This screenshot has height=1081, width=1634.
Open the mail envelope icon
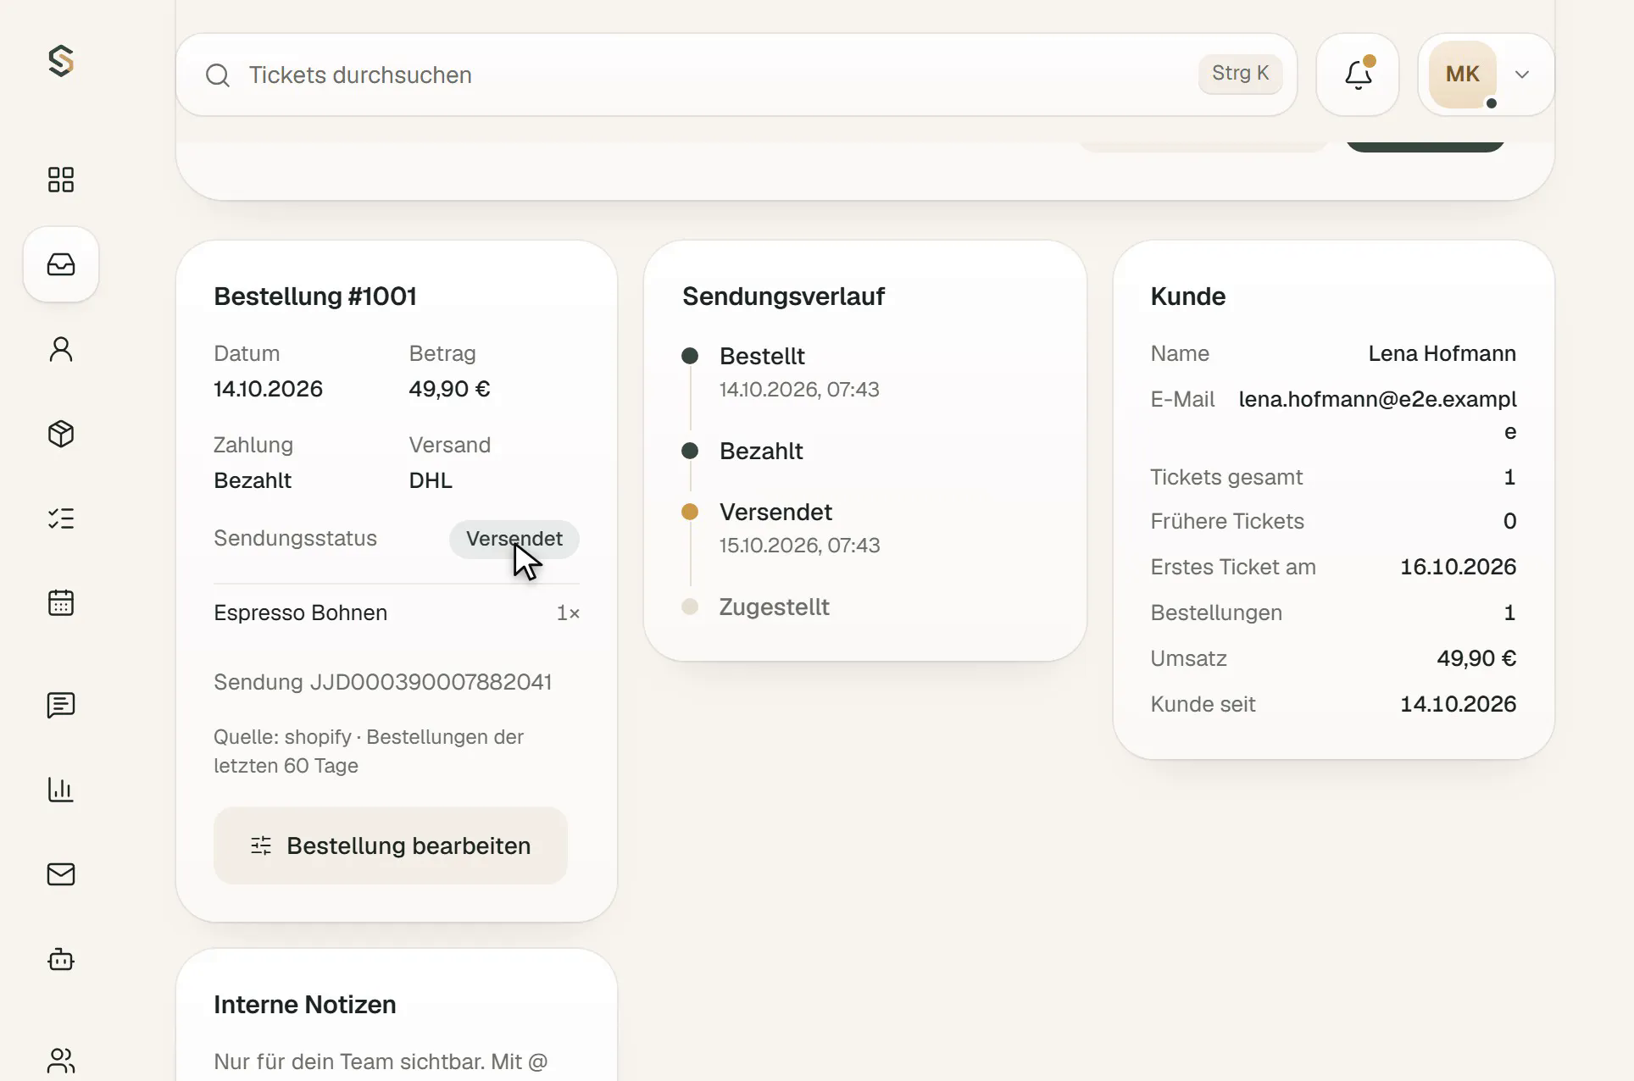(x=61, y=874)
